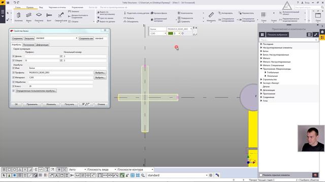Toggle checkbox beside user-defined attributes button
Image resolution: width=325 pixels, height=182 pixels.
tap(14, 91)
